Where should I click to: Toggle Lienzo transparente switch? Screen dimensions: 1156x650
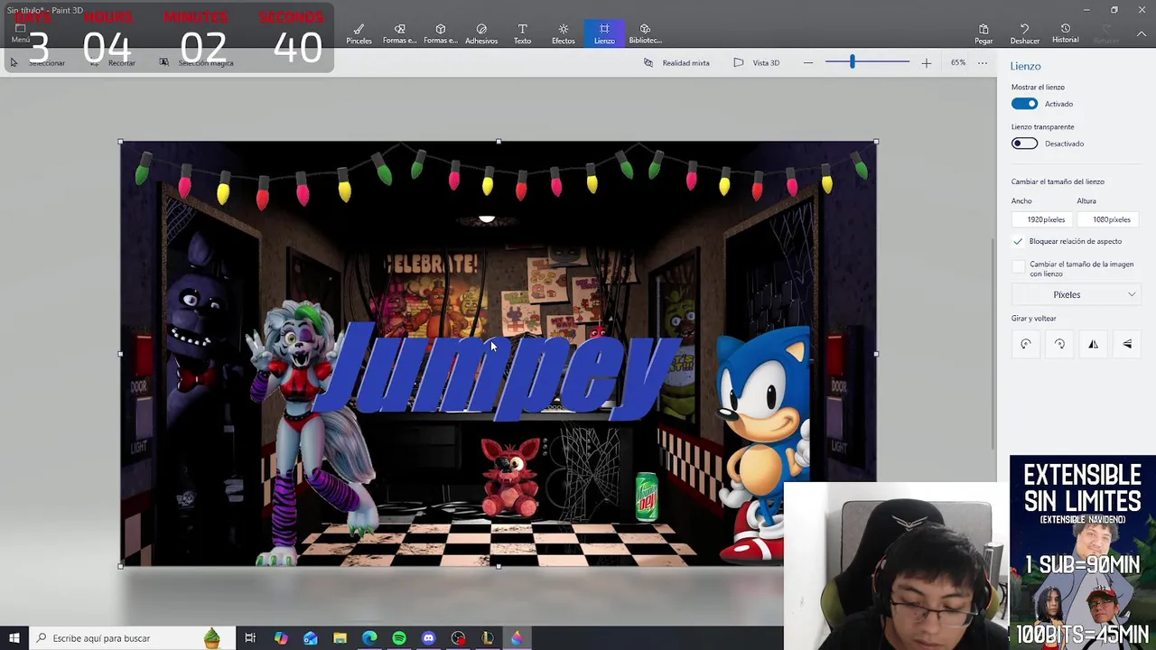1024,144
